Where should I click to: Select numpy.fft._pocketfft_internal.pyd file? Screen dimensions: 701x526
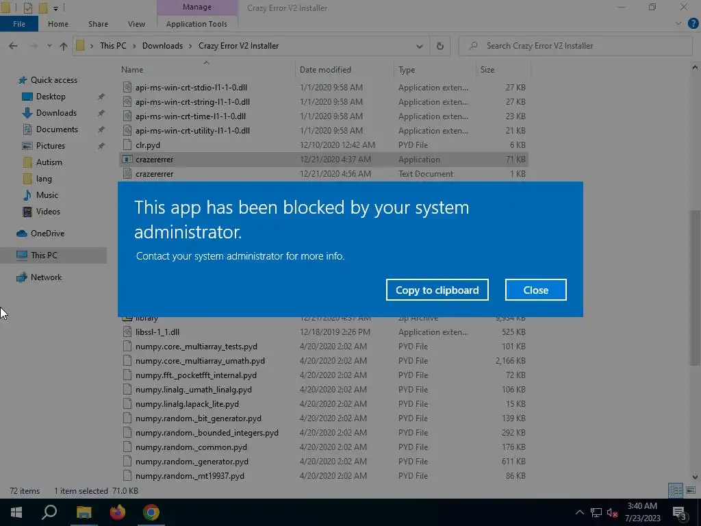coord(196,375)
